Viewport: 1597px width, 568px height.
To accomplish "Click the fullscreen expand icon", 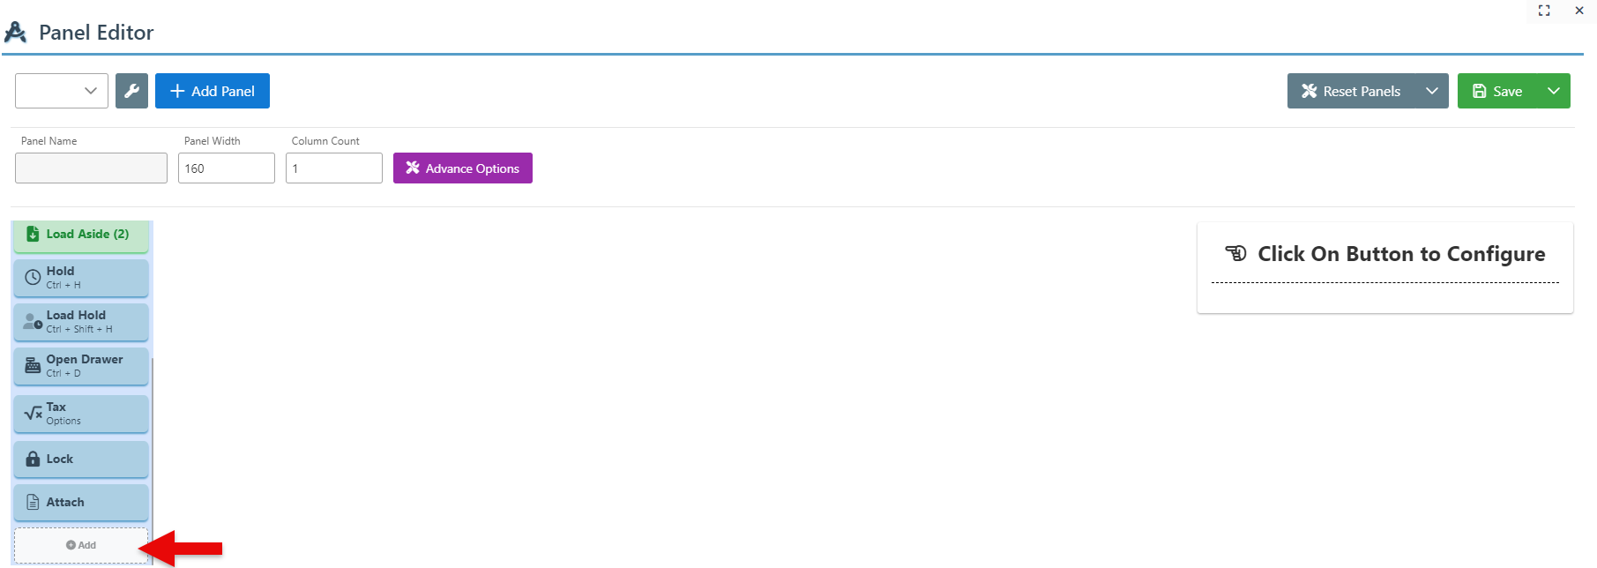I will coord(1544,11).
